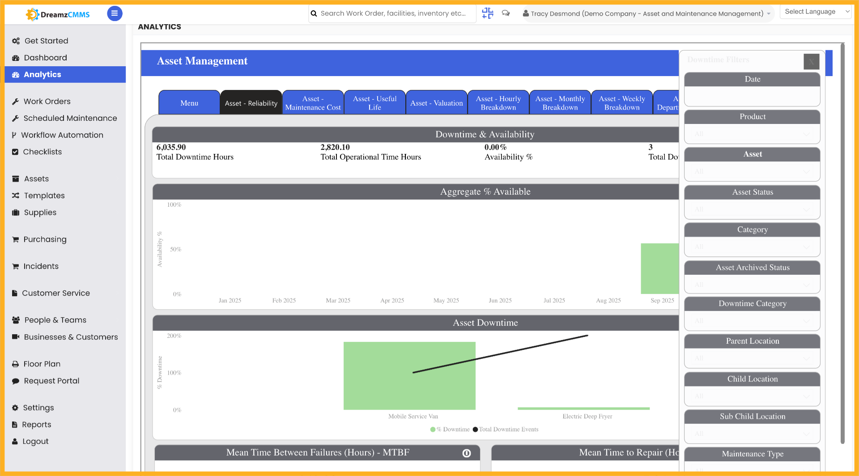
Task: Open the Product filter dropdown
Action: (x=752, y=134)
